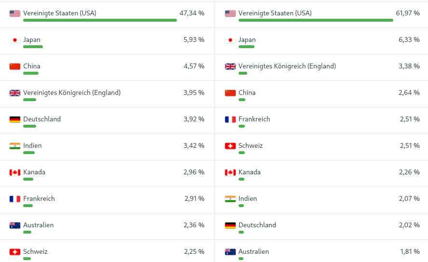Select 'Vereinigtes Königreich (England)' in left list
Screen dimensions: 428x262
72,92
